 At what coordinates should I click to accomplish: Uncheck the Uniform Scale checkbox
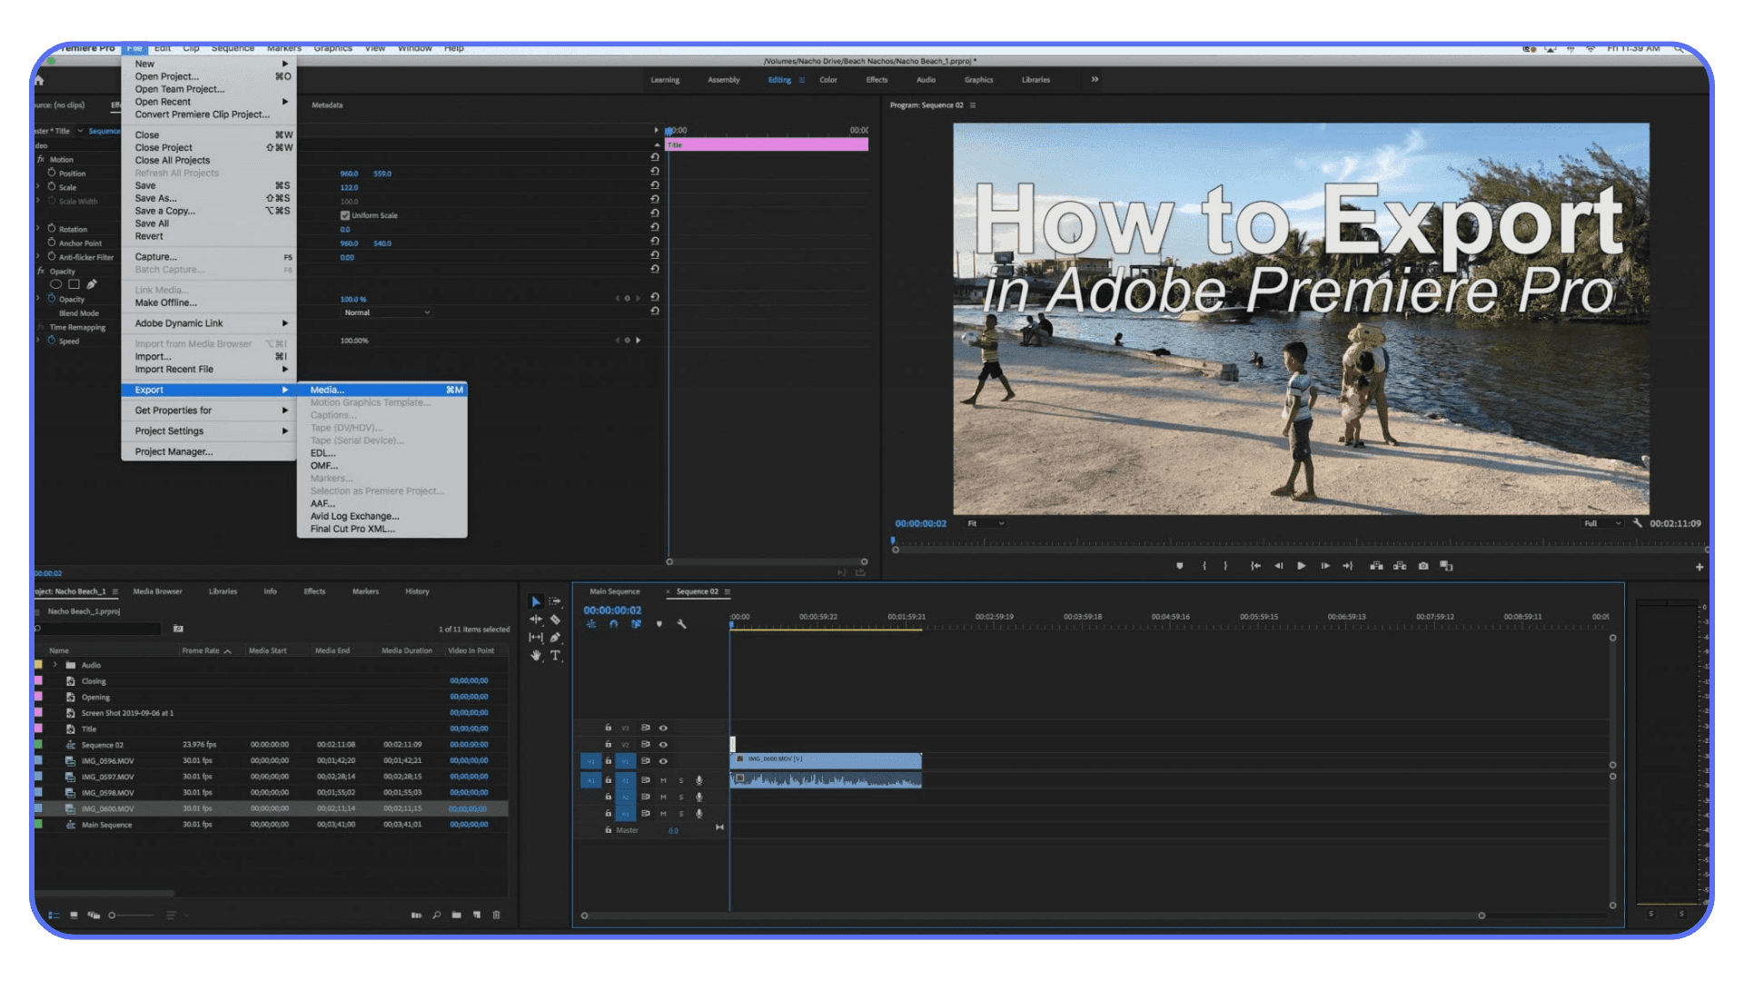coord(344,215)
